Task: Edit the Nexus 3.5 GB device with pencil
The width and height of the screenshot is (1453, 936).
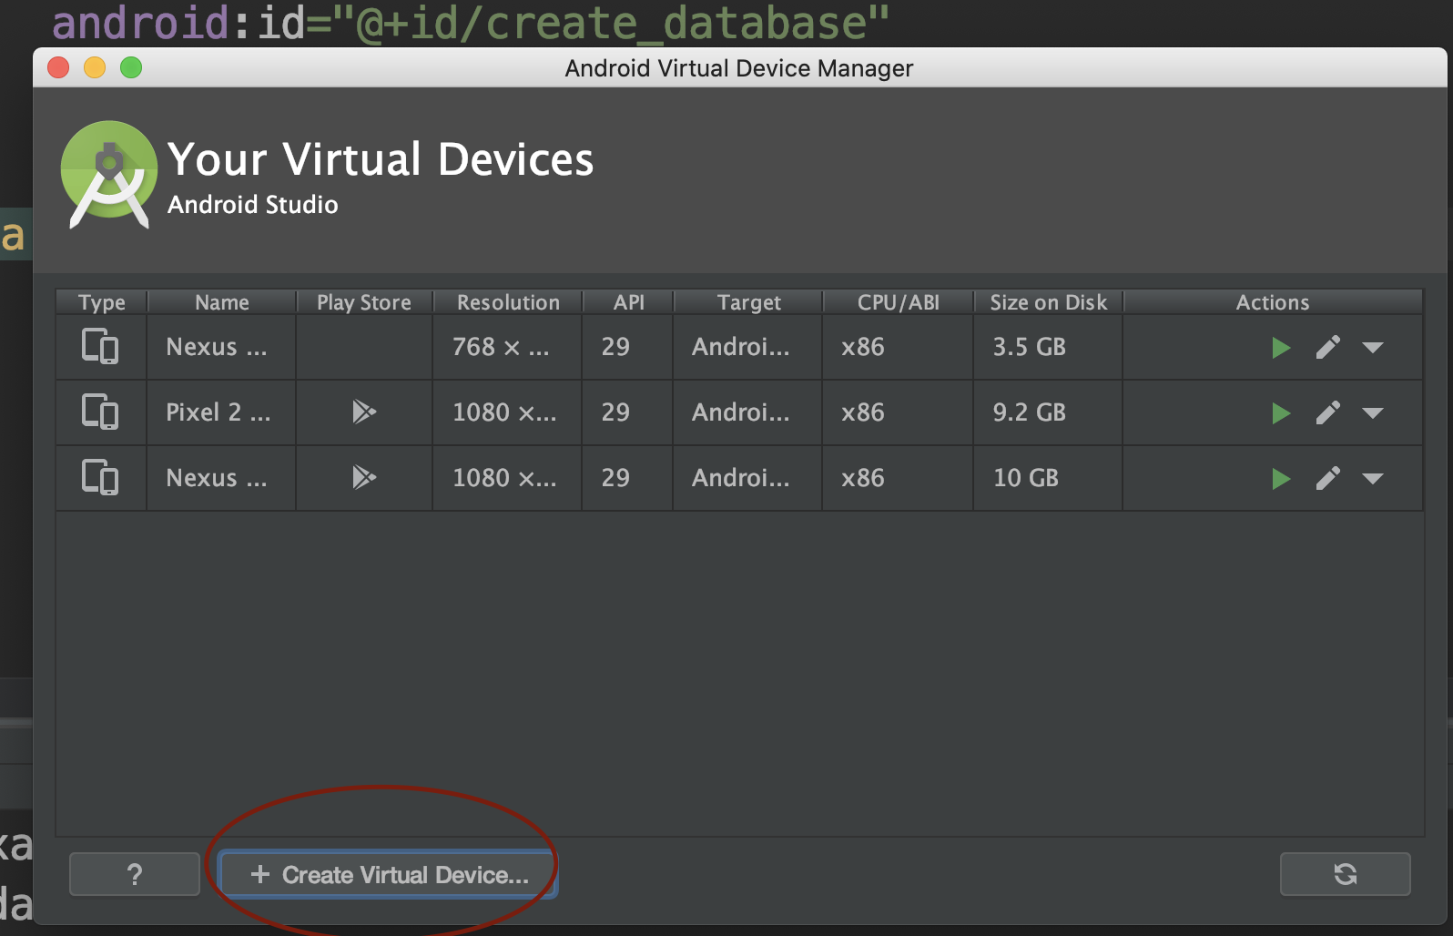Action: point(1328,347)
